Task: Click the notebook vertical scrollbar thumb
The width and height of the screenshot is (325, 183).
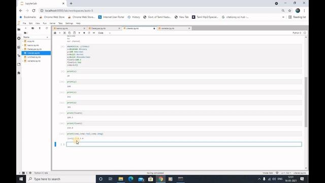Action: 306,102
